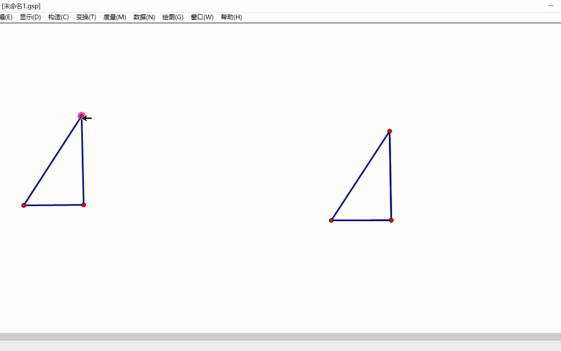Open the 绘图(G) menu

172,17
